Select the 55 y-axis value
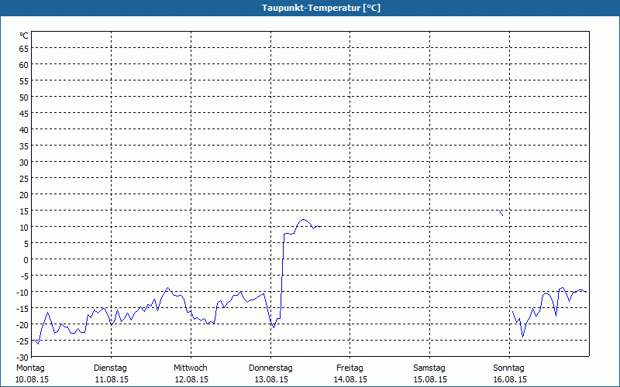Image resolution: width=620 pixels, height=387 pixels. click(24, 81)
